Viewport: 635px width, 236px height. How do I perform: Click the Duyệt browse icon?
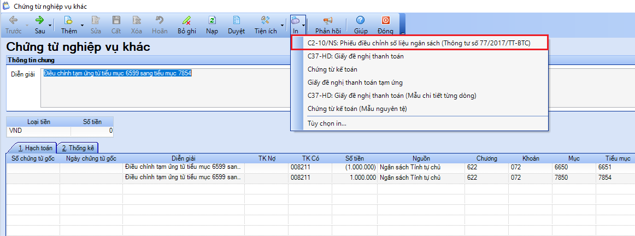pos(236,21)
